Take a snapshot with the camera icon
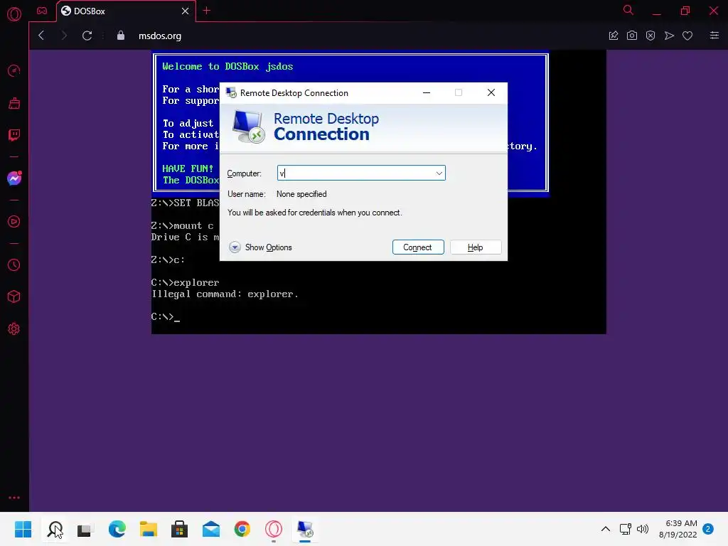The height and width of the screenshot is (546, 728). coord(632,36)
